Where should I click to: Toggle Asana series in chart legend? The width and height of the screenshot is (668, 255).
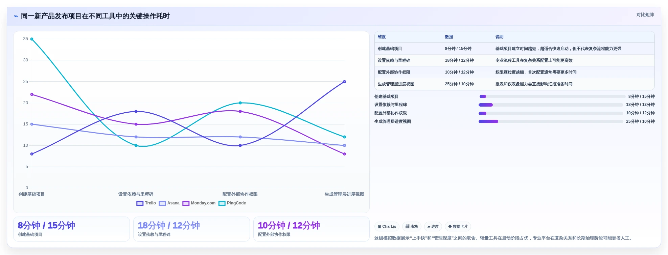169,203
